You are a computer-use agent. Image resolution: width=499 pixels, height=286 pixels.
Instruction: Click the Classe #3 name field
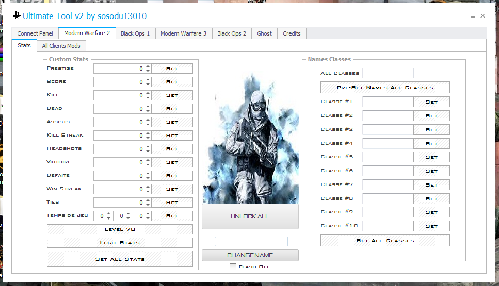(388, 130)
